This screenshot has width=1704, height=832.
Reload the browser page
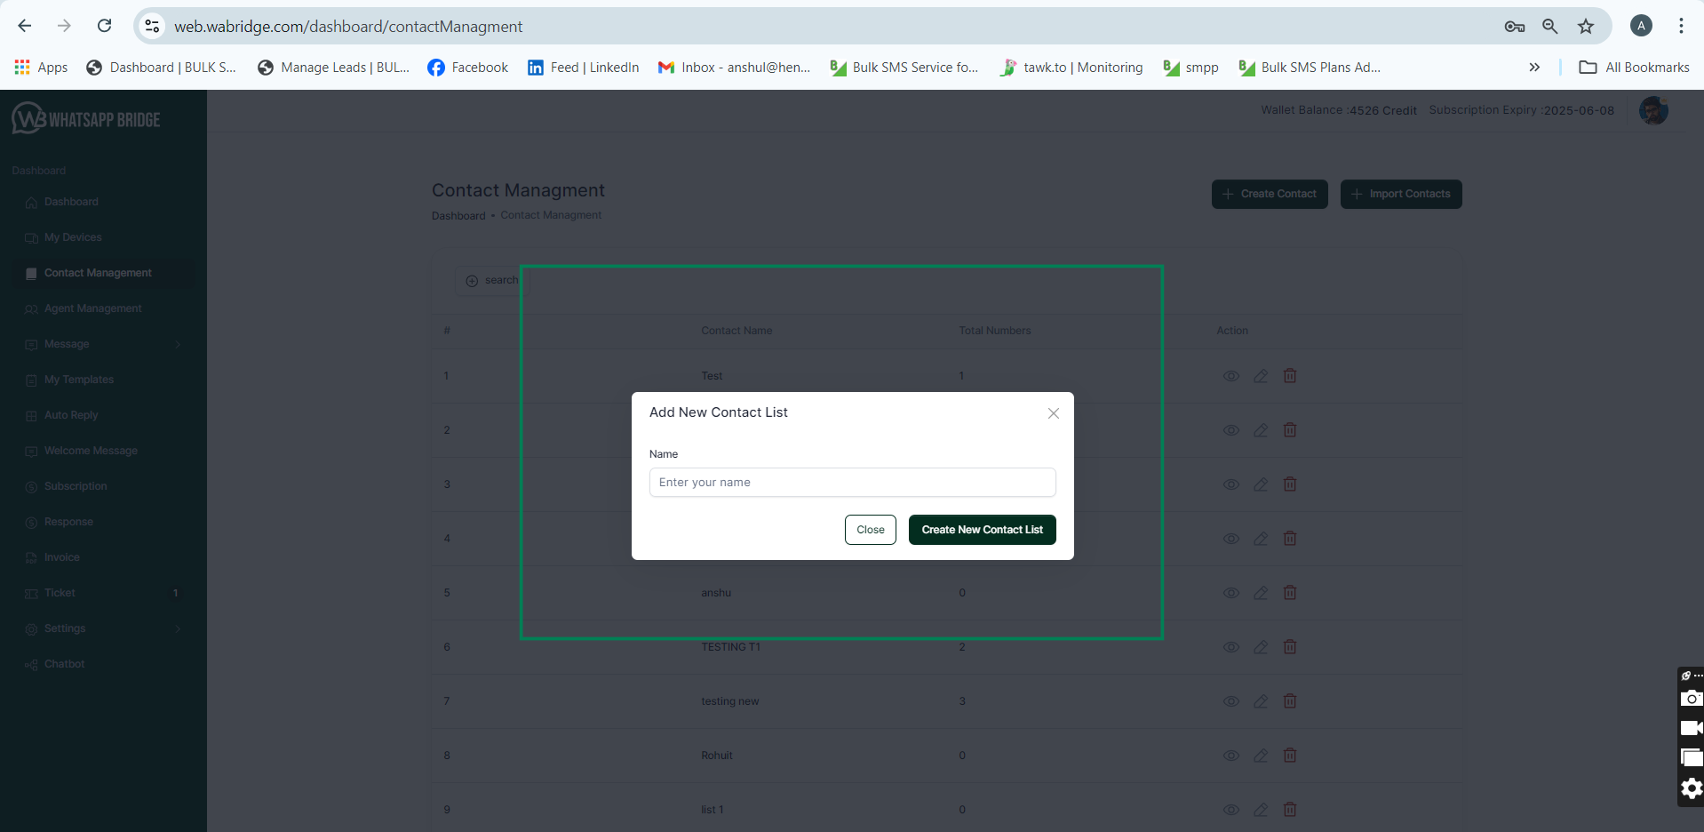pos(105,26)
